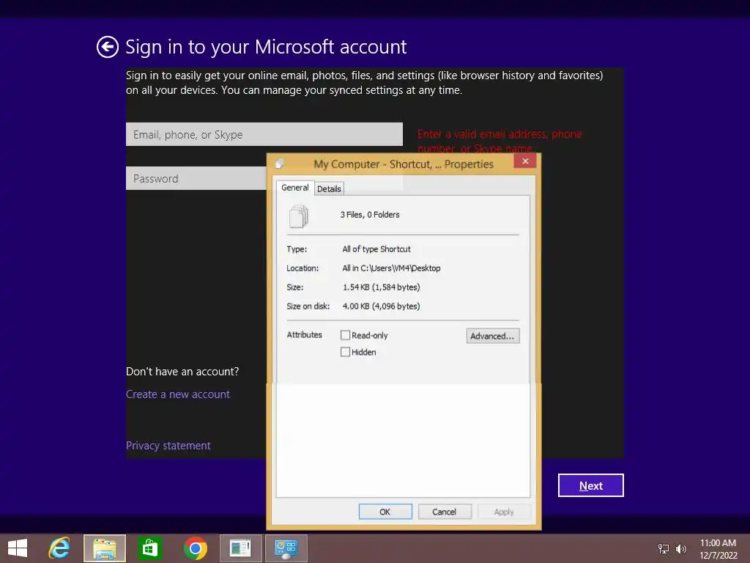Select the General tab
The width and height of the screenshot is (750, 563).
(x=295, y=188)
